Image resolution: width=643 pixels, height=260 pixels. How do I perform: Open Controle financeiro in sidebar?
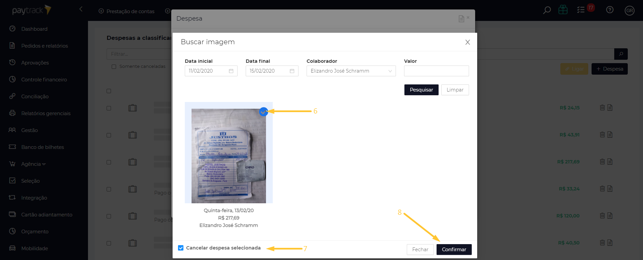(44, 80)
